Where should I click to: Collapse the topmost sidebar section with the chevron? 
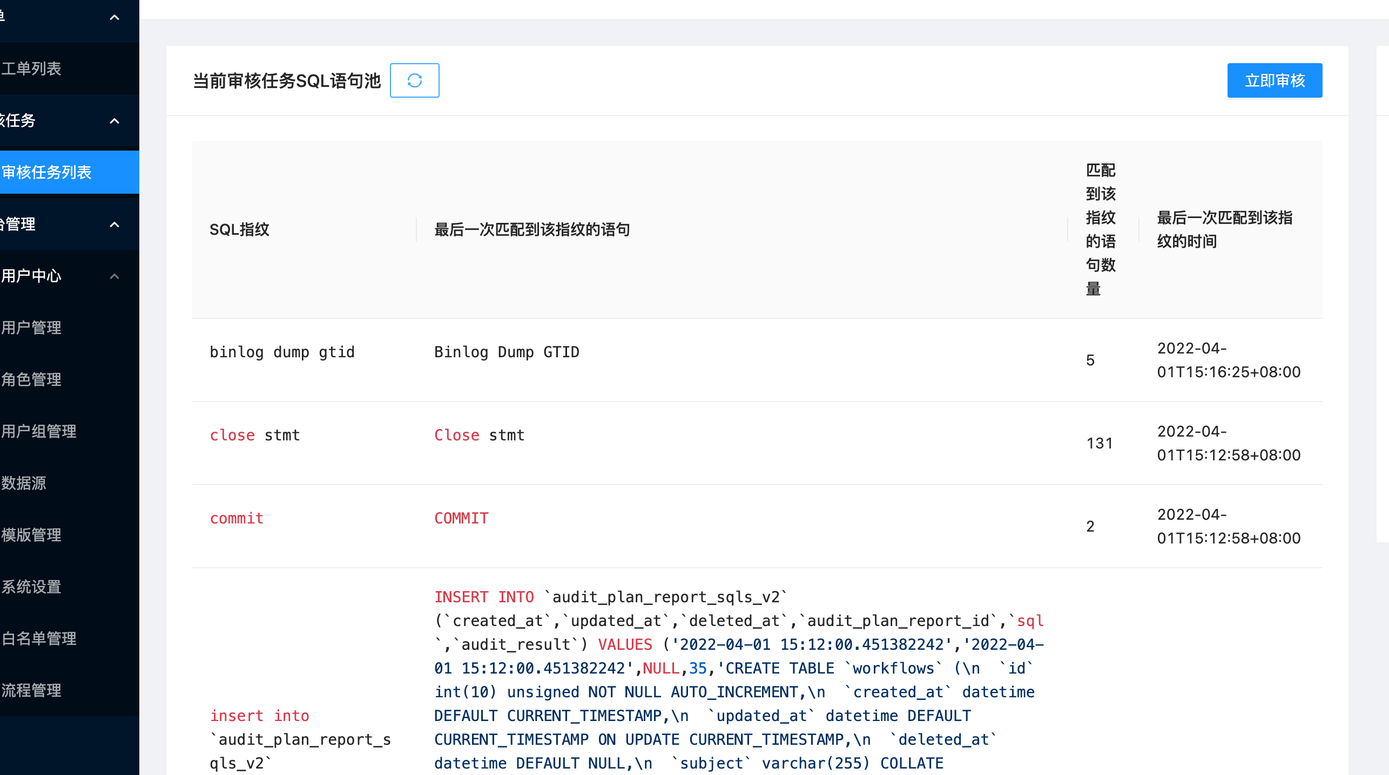(114, 17)
